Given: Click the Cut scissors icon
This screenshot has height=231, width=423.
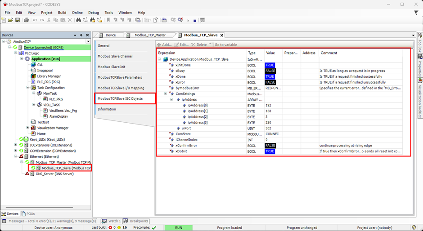Looking at the screenshot, I should pos(49,20).
